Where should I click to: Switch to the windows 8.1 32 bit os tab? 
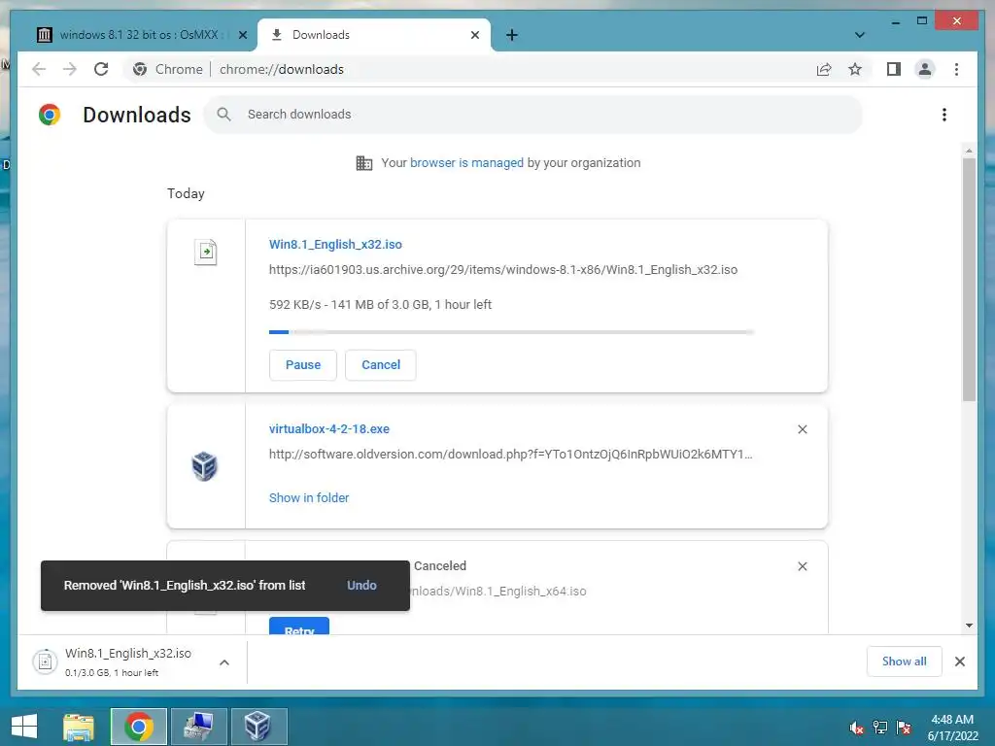[x=139, y=35]
